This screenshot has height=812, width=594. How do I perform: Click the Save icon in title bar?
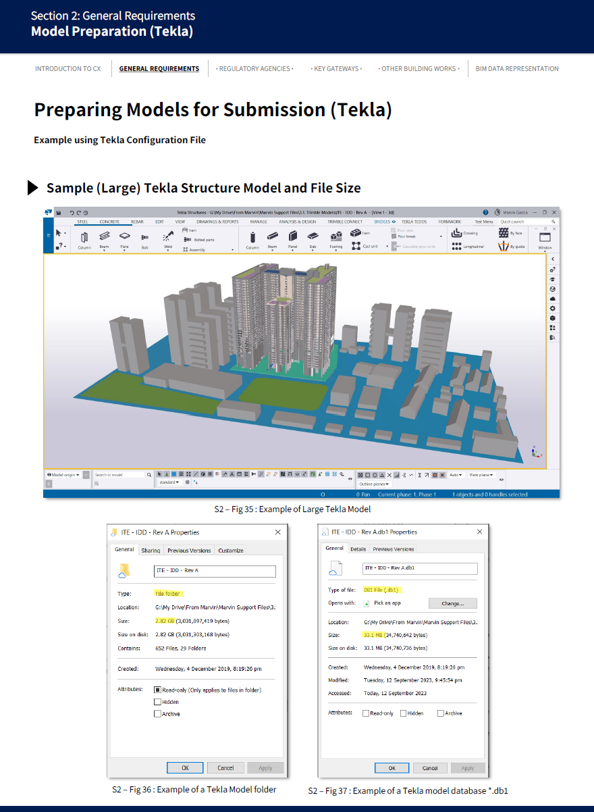[59, 212]
